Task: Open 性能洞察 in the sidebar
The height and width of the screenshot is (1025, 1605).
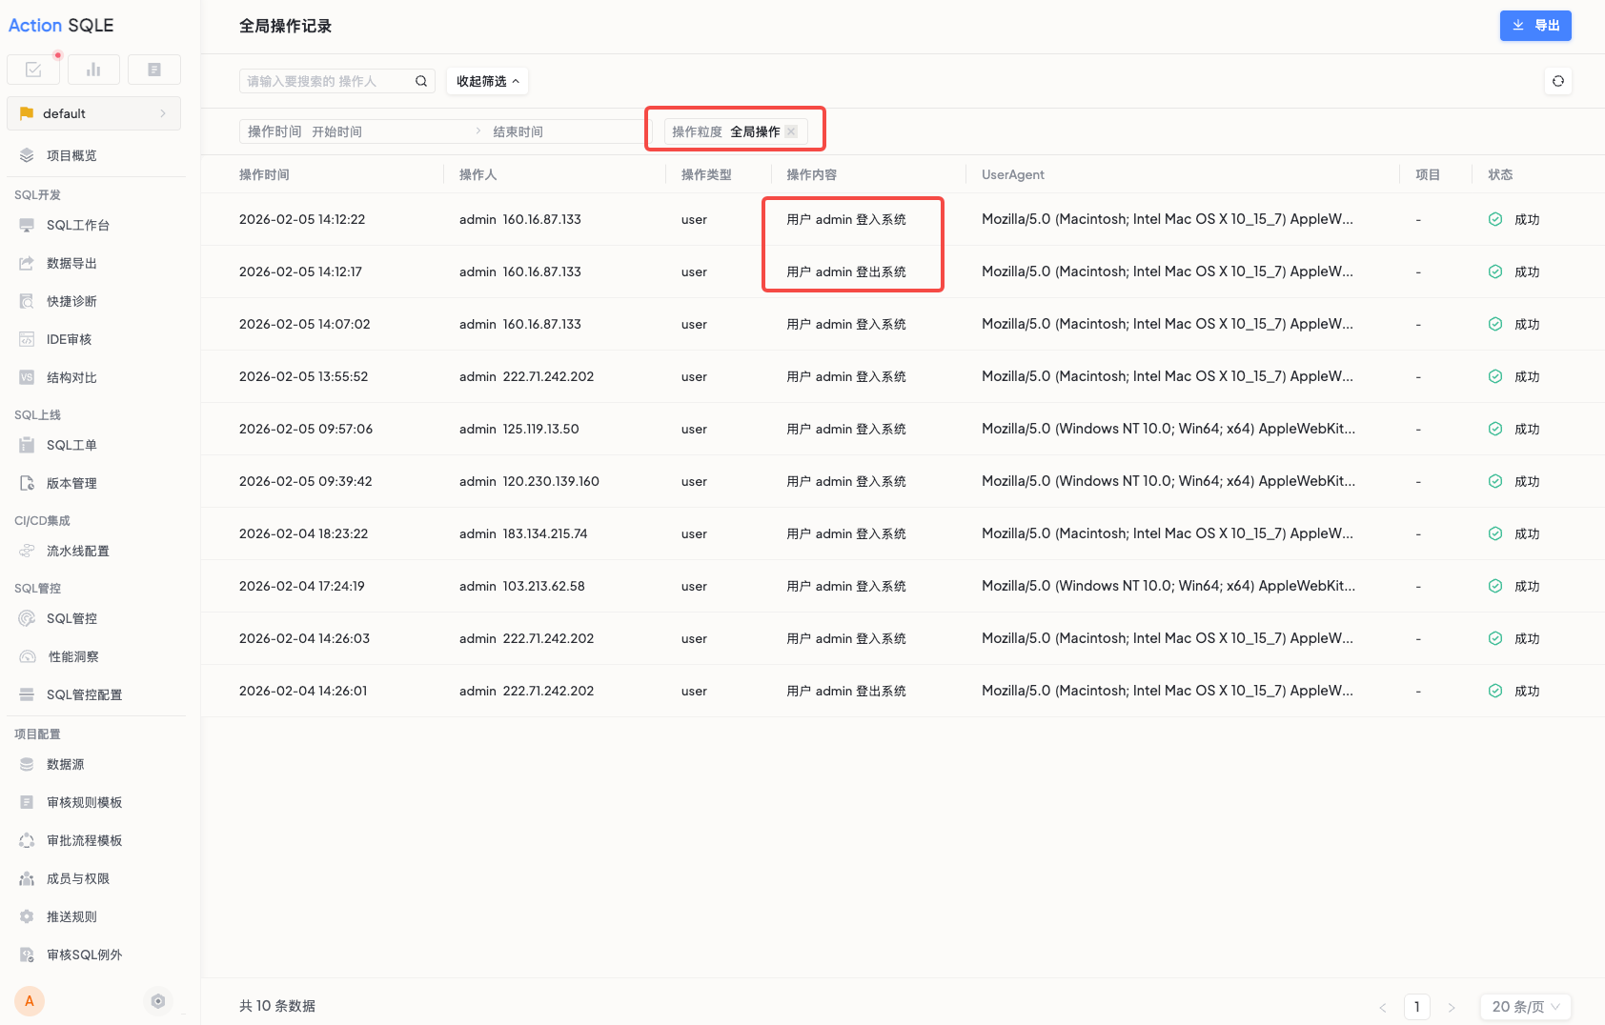Action: click(x=73, y=657)
